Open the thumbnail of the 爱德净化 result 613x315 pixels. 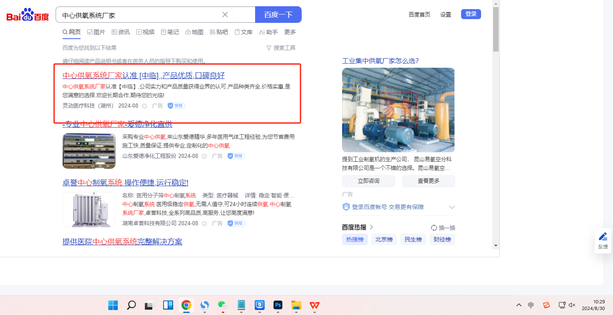click(89, 151)
